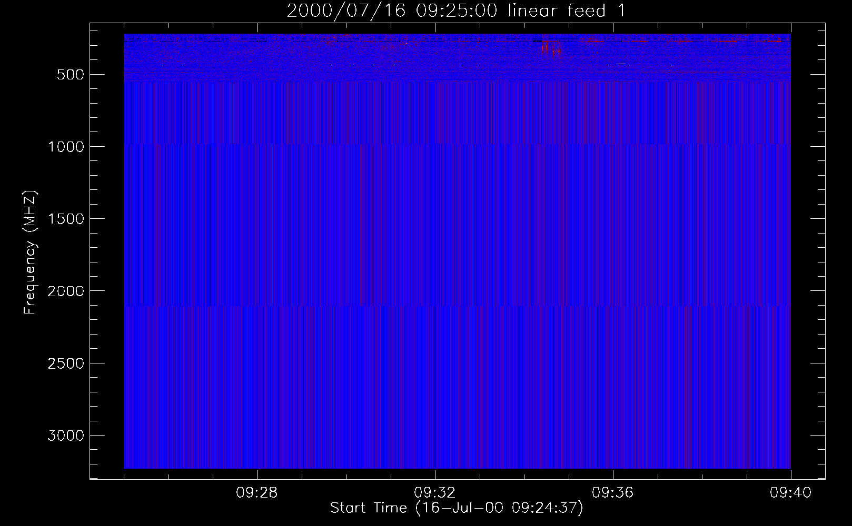Click the 09:28 time tick label
Image resolution: width=852 pixels, height=526 pixels.
(x=257, y=493)
